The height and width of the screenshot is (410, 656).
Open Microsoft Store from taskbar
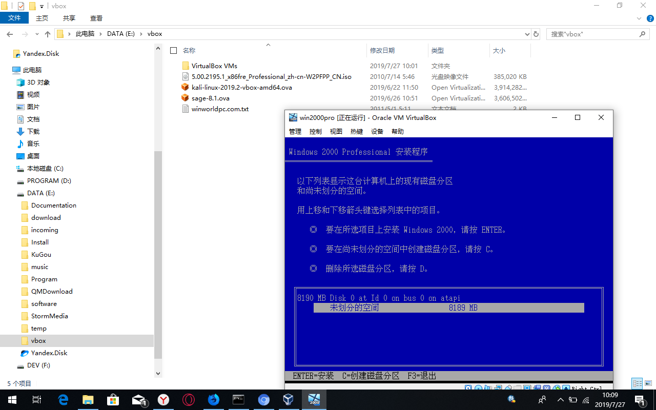click(113, 399)
